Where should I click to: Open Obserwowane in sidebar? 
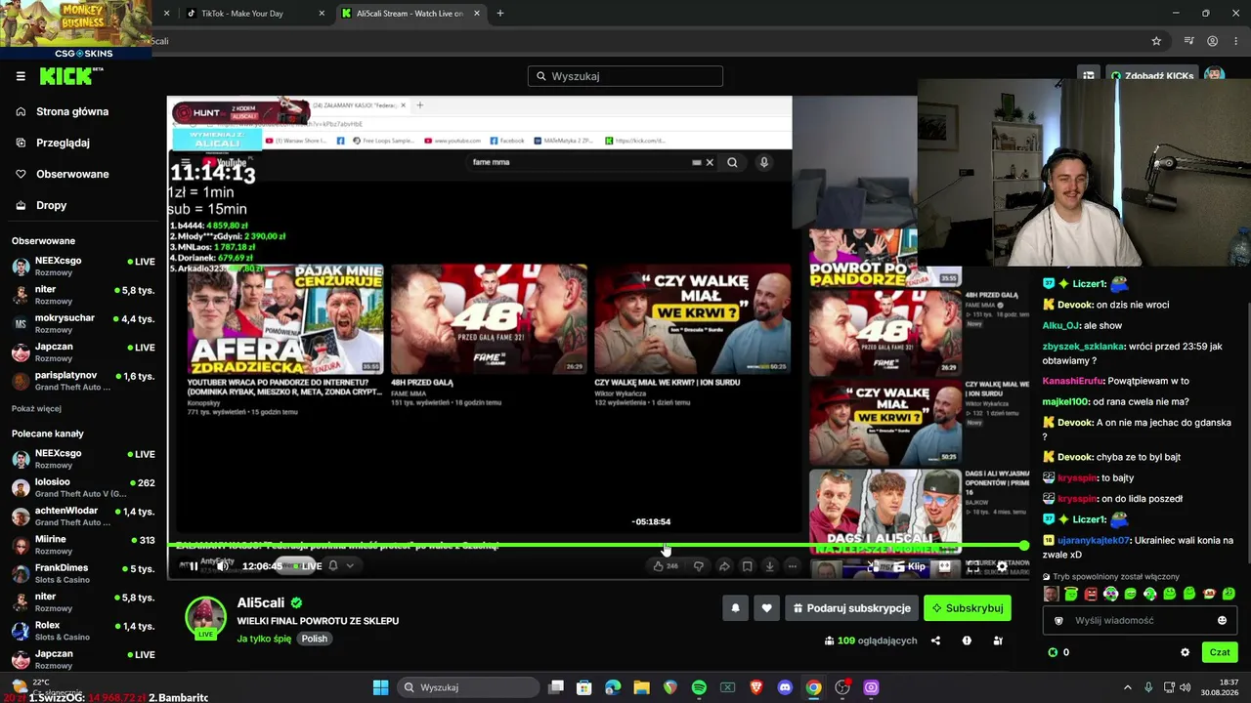point(72,174)
